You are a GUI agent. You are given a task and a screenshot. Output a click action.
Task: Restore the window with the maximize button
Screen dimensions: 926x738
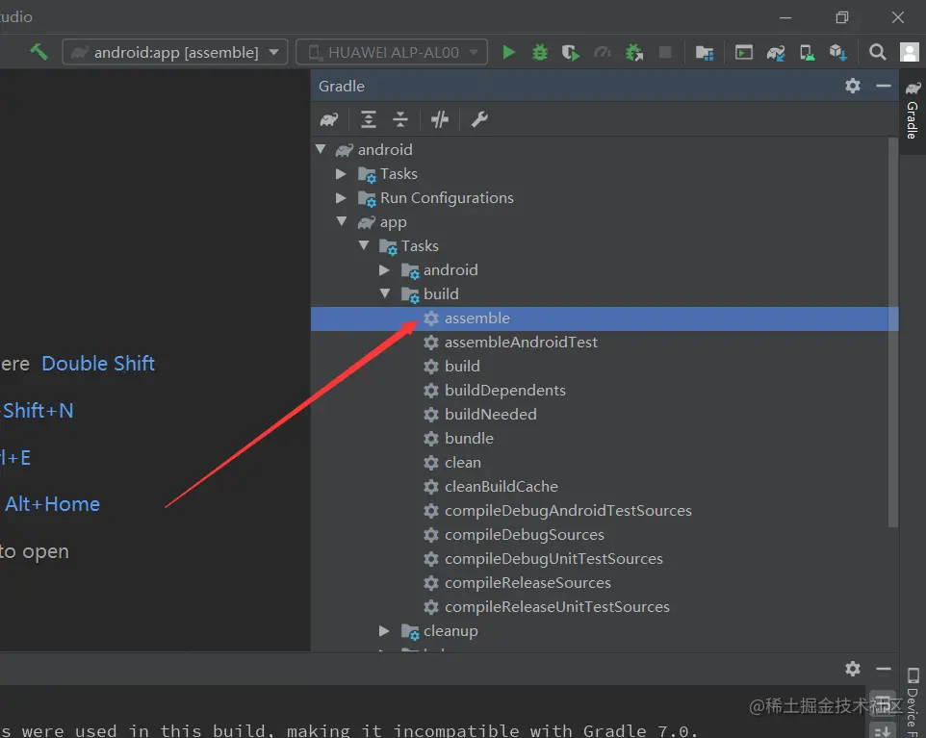[x=842, y=17]
